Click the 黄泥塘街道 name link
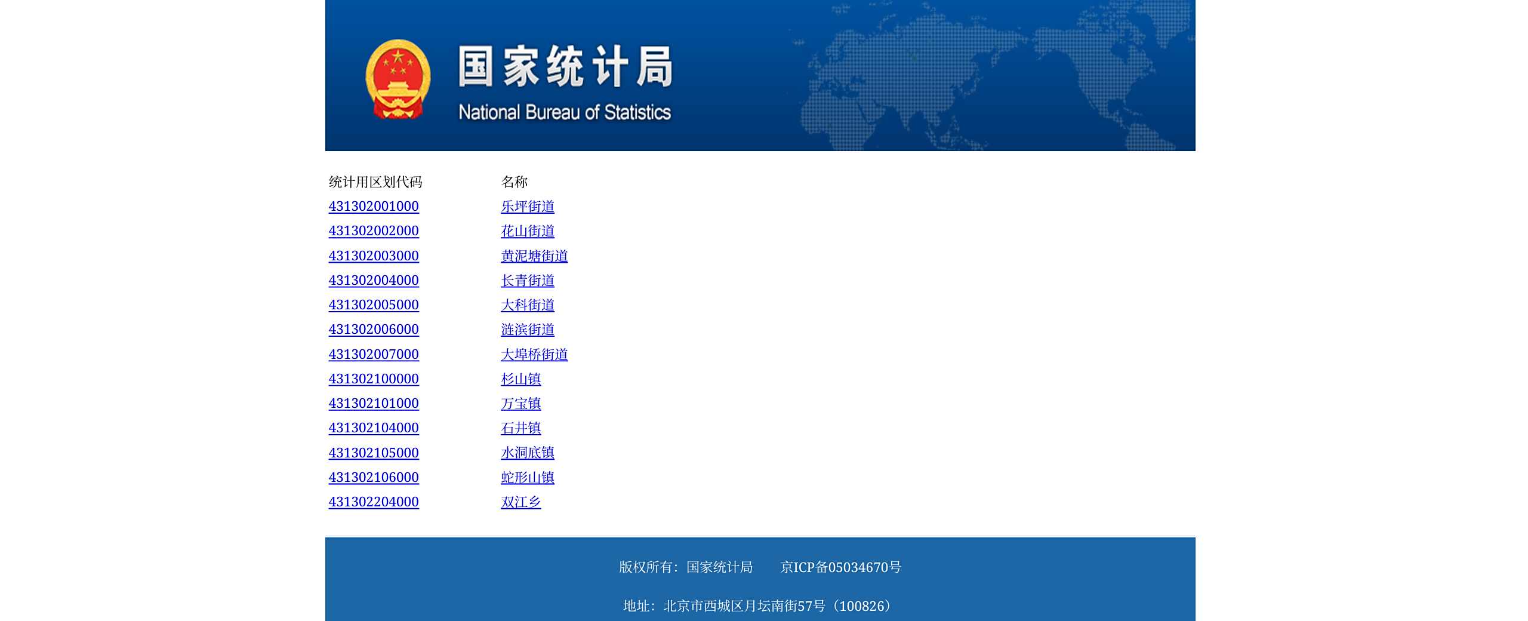 click(x=534, y=256)
